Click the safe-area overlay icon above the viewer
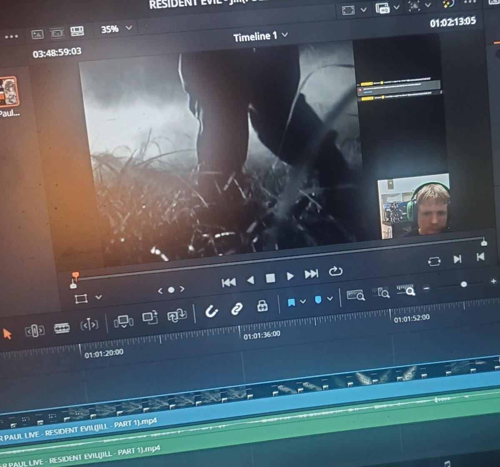Screen dimensions: 500x467 click(348, 10)
